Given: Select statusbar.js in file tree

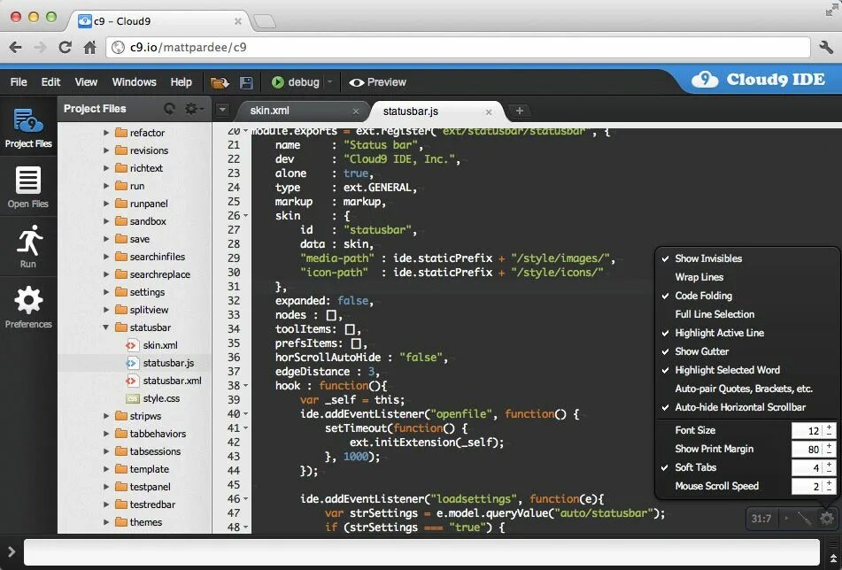Looking at the screenshot, I should point(168,363).
